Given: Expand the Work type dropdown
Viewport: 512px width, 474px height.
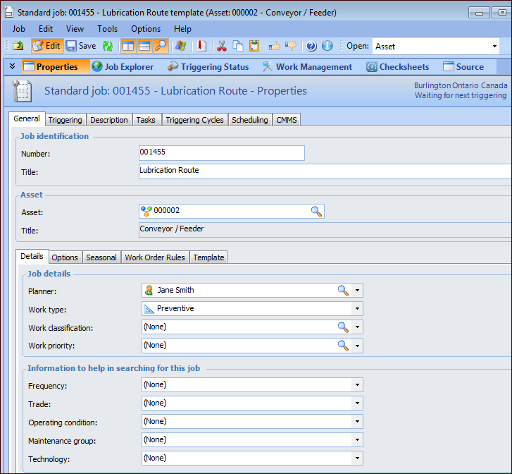Looking at the screenshot, I should click(357, 308).
